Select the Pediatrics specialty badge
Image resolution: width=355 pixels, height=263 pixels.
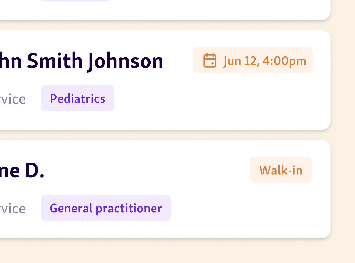click(x=77, y=98)
